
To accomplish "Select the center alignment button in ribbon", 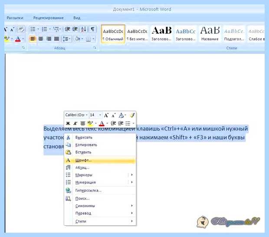I will tap(41, 39).
